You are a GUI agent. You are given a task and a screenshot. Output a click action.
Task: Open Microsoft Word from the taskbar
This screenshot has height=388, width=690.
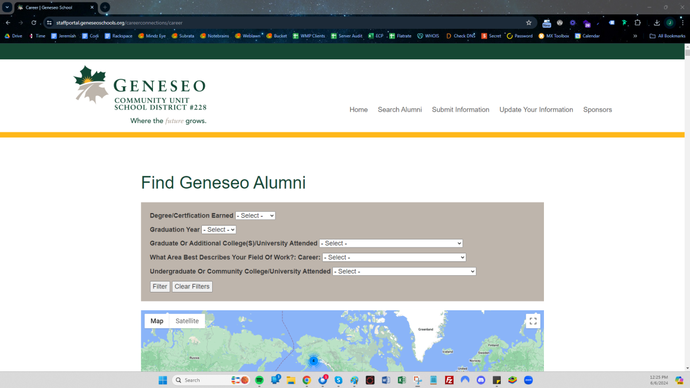click(x=386, y=380)
